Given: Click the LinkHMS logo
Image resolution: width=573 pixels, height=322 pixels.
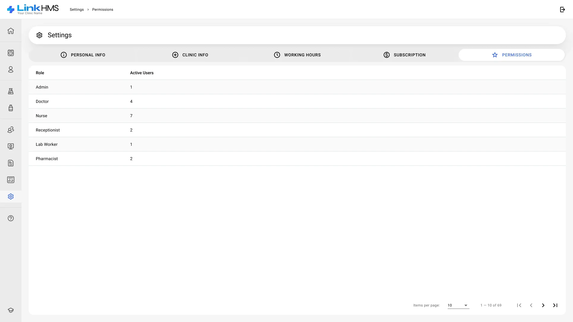Looking at the screenshot, I should (x=33, y=10).
